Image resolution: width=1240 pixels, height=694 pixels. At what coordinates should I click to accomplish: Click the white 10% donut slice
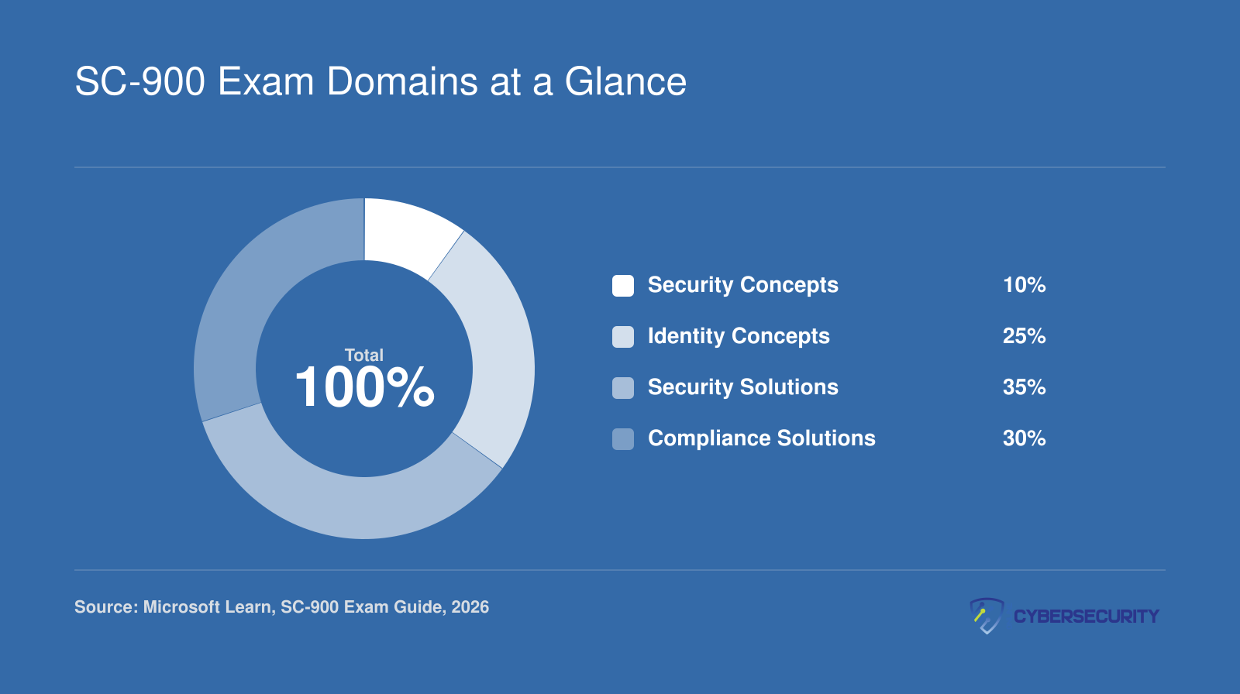(406, 235)
